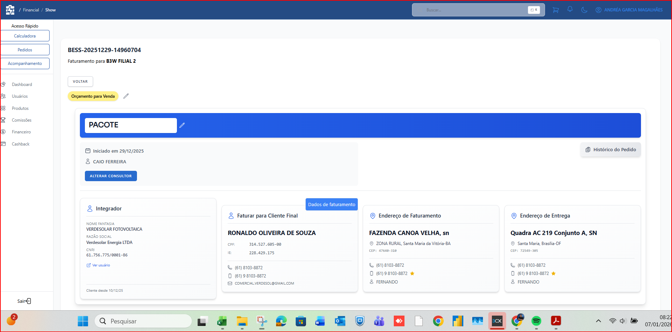
Task: Click the home logo icon in header
Action: [10, 10]
